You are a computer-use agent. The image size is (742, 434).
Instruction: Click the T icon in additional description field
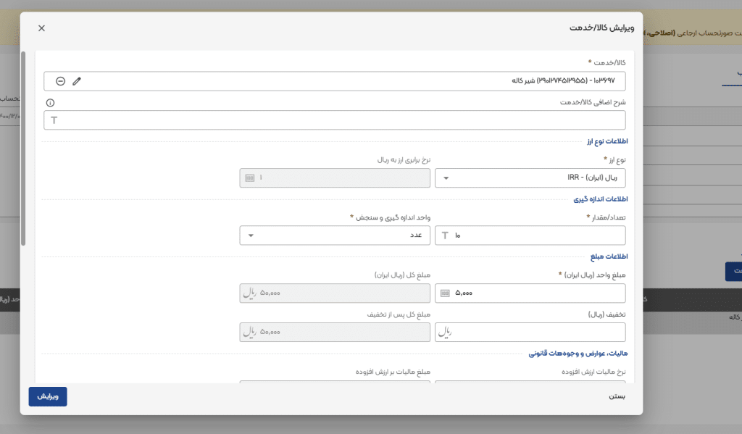(x=54, y=120)
